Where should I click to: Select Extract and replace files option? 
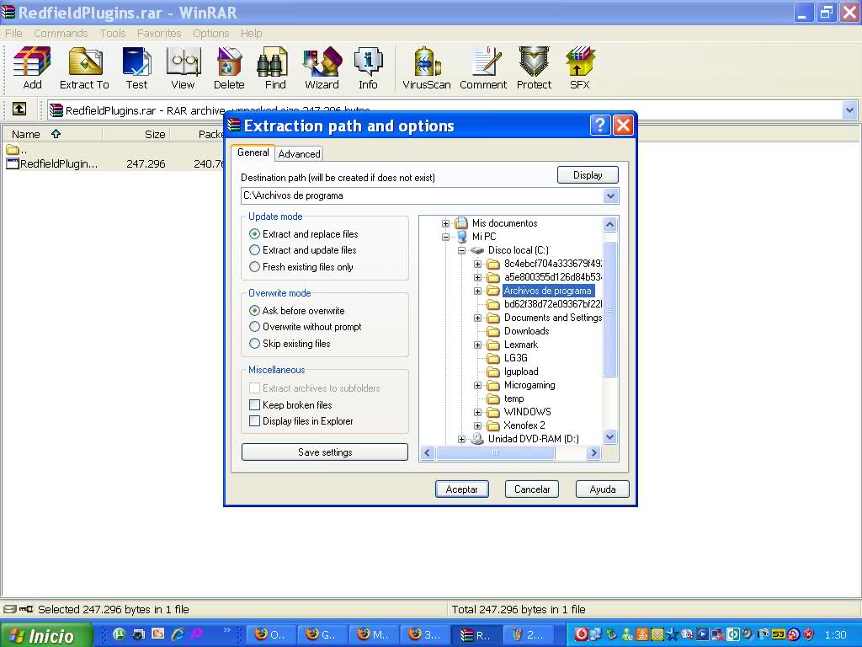(x=303, y=234)
